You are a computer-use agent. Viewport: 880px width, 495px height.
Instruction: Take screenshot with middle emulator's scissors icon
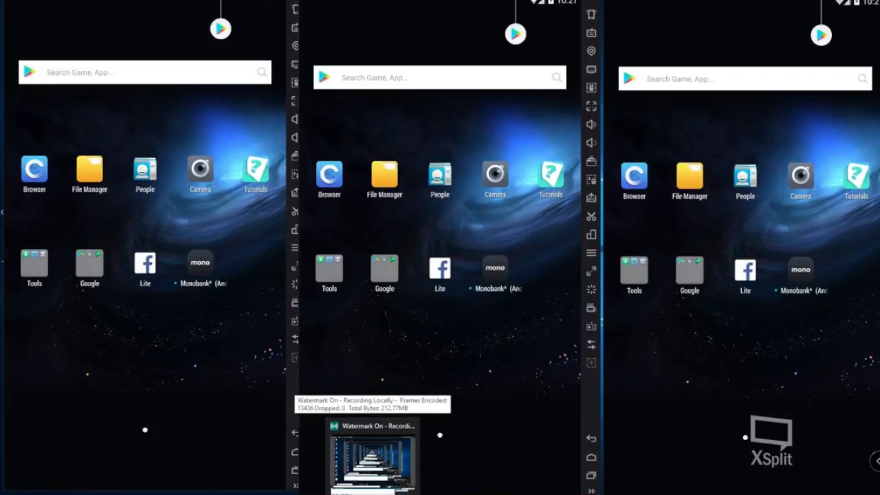click(591, 216)
